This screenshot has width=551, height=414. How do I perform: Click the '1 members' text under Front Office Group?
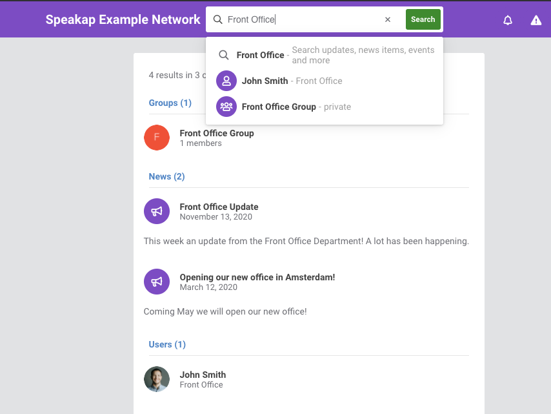(201, 143)
